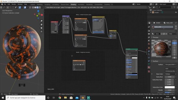Switch to solid viewport shading
The width and height of the screenshot is (178, 100).
[35, 7]
